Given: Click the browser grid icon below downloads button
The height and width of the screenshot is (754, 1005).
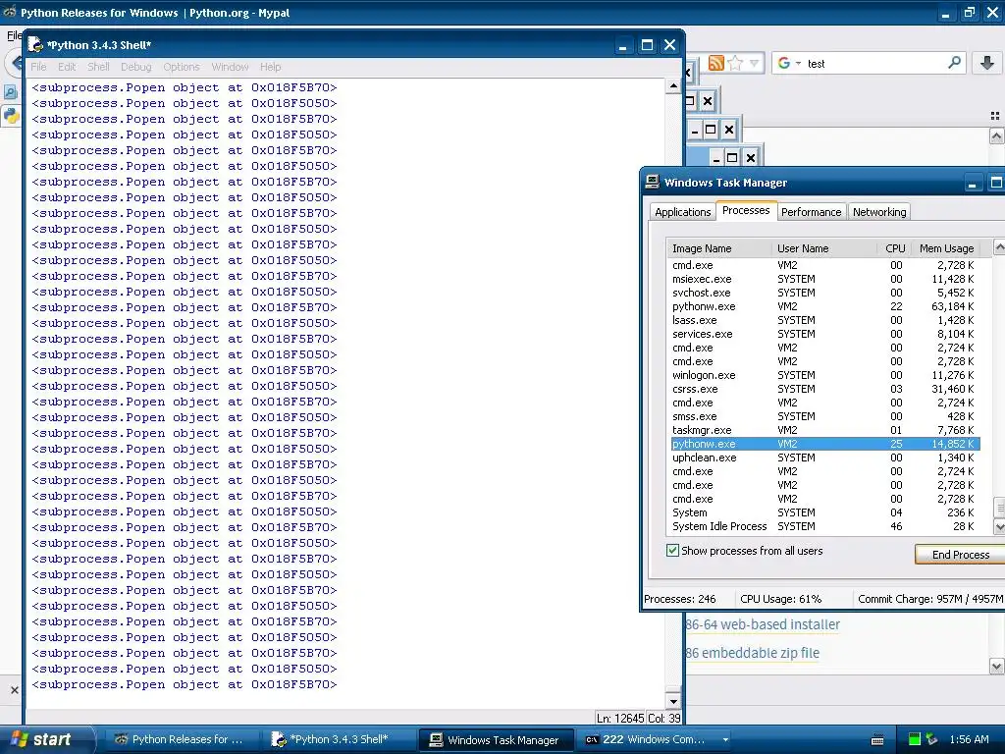Looking at the screenshot, I should click(995, 116).
